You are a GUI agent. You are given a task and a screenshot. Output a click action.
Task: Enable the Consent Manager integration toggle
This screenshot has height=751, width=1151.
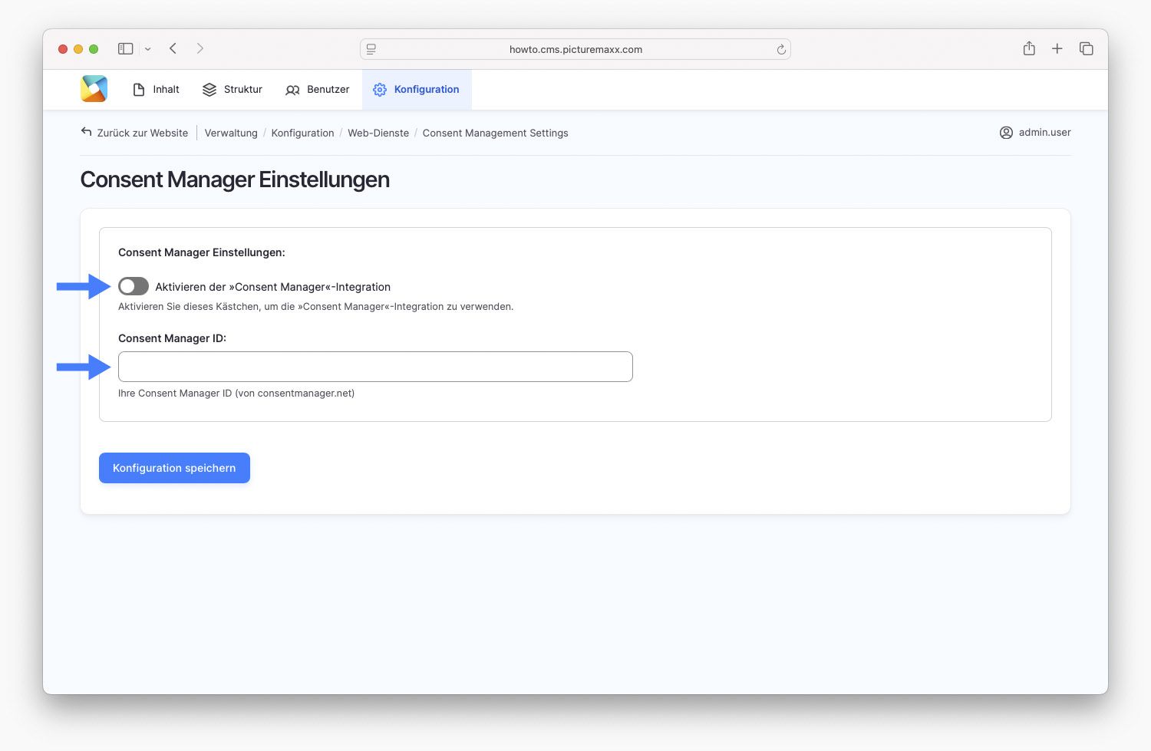click(134, 287)
